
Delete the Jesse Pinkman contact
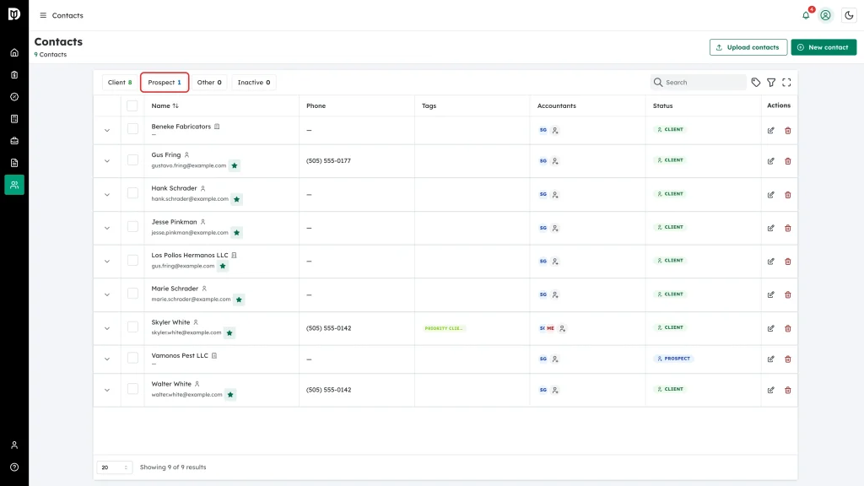pyautogui.click(x=788, y=228)
